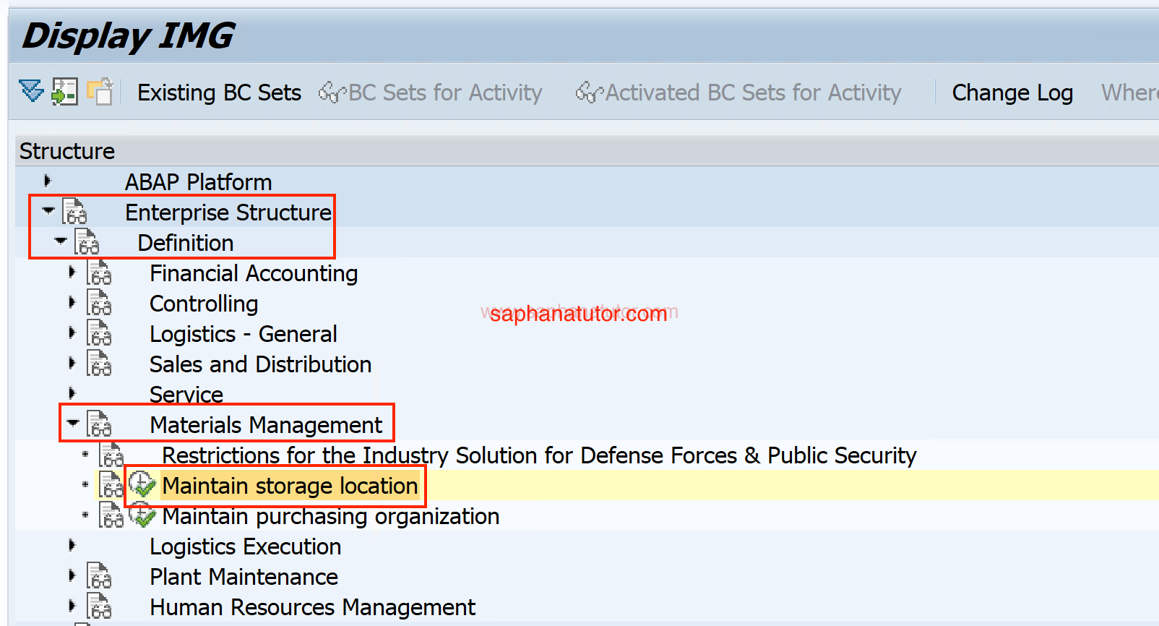This screenshot has width=1159, height=626.
Task: Open documentation icon for Definition
Action: (87, 242)
